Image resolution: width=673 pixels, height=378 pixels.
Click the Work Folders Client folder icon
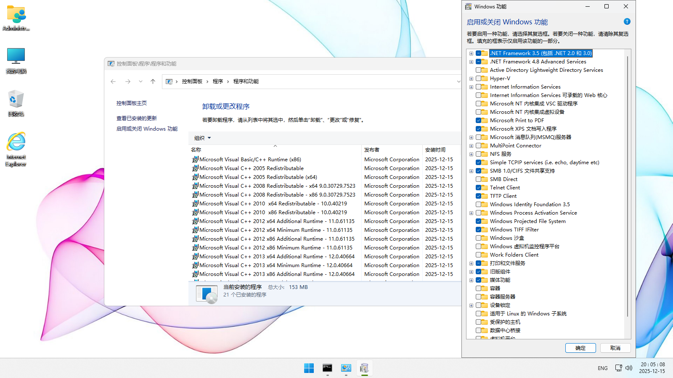click(485, 255)
